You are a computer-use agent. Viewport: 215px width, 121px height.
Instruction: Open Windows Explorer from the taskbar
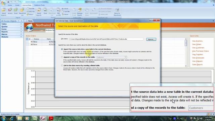pyautogui.click(x=19, y=118)
